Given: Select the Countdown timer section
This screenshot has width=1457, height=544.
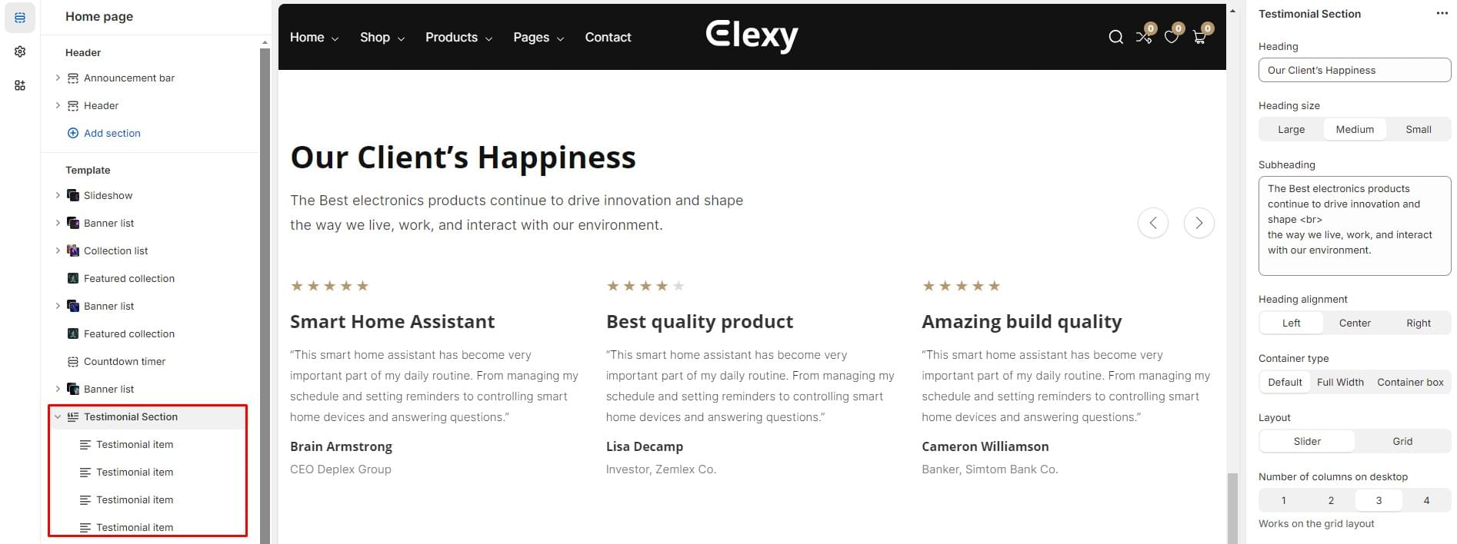Looking at the screenshot, I should pyautogui.click(x=125, y=361).
